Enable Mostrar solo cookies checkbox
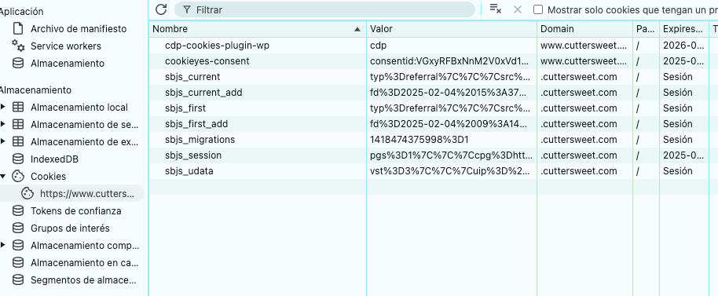The width and height of the screenshot is (718, 296). click(539, 9)
